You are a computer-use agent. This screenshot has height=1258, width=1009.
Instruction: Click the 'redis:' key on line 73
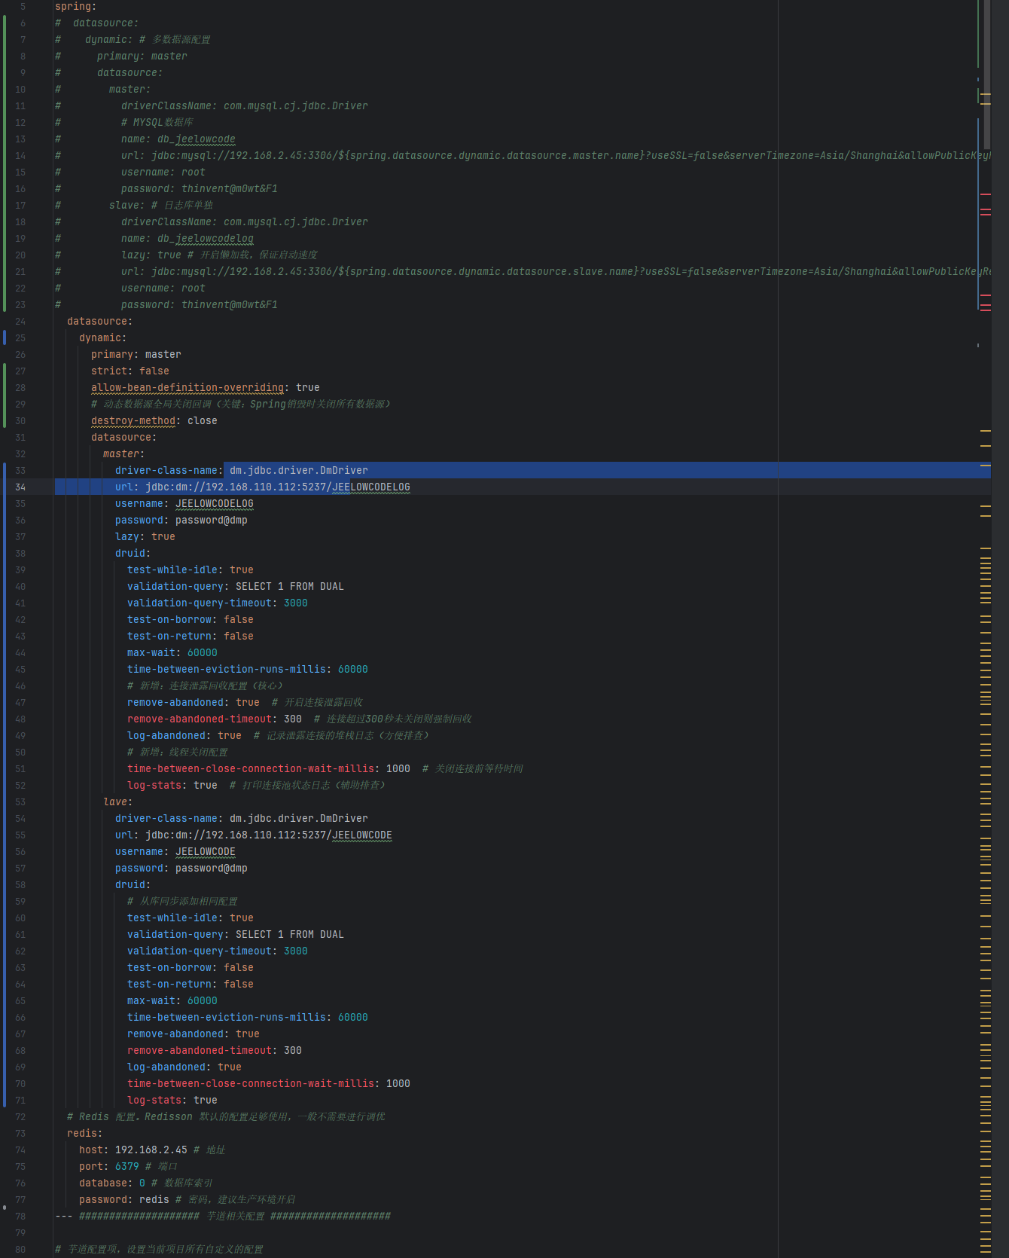(x=84, y=1134)
